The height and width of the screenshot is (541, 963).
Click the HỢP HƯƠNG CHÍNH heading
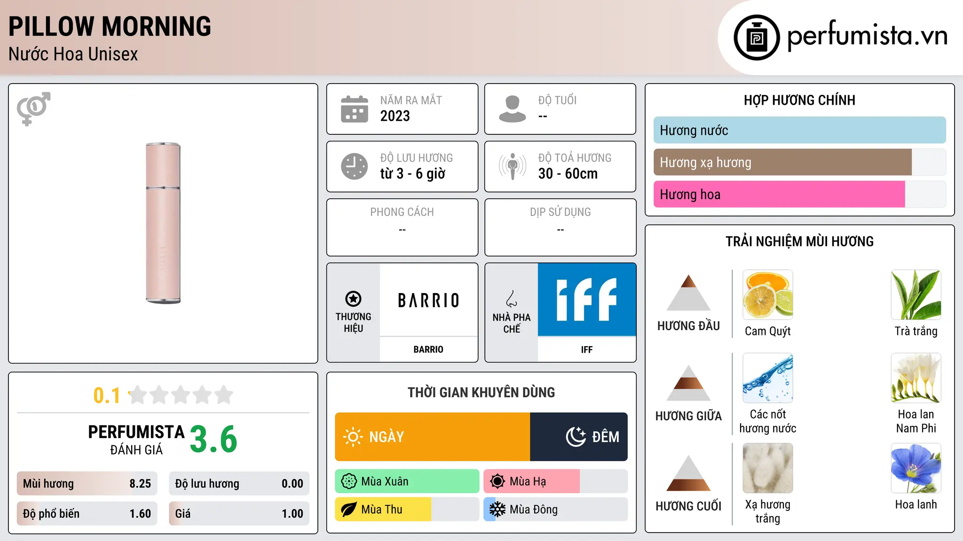click(799, 100)
